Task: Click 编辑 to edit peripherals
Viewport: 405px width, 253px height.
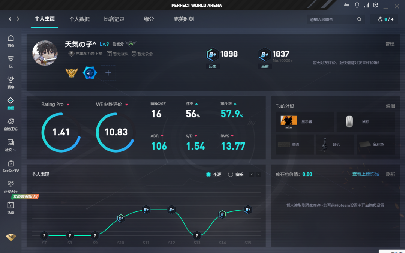Action: [390, 106]
